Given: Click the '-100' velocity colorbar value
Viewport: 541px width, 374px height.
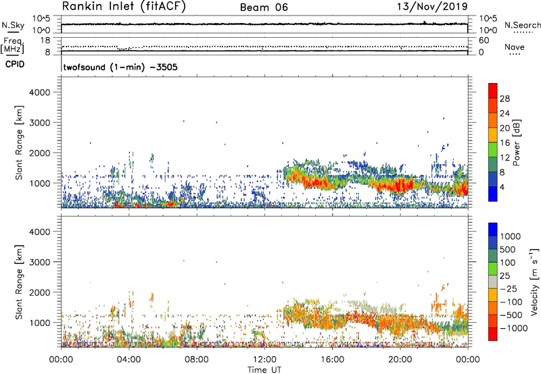Looking at the screenshot, I should tap(511, 302).
